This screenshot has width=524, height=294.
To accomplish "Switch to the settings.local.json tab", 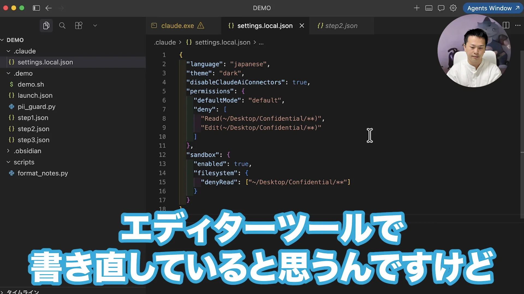I will (x=265, y=26).
